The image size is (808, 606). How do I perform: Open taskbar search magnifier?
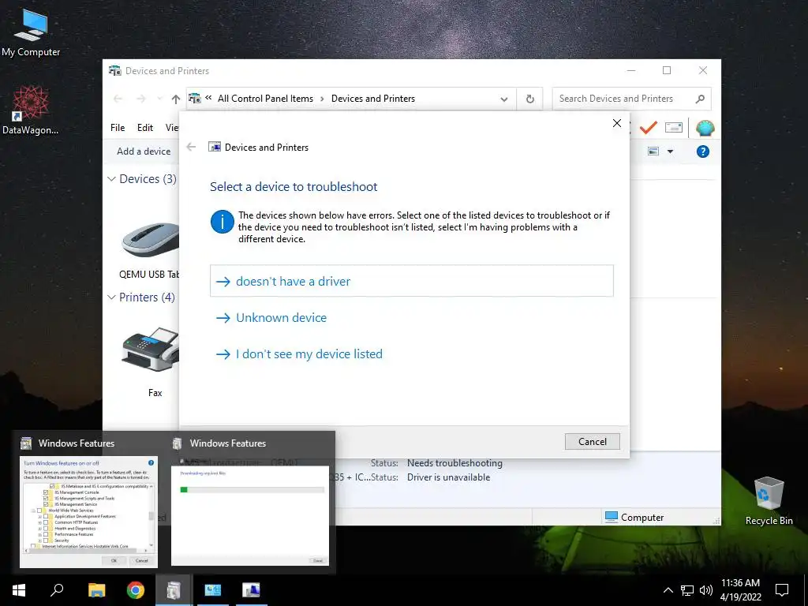[57, 590]
